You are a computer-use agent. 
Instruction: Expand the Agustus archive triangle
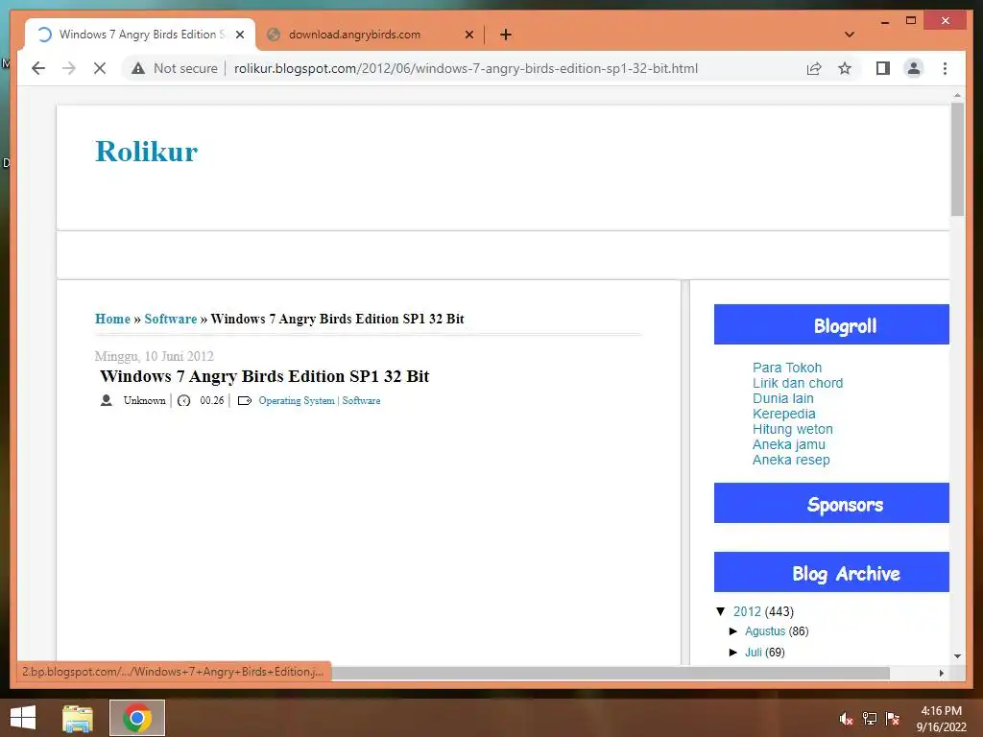pyautogui.click(x=732, y=631)
